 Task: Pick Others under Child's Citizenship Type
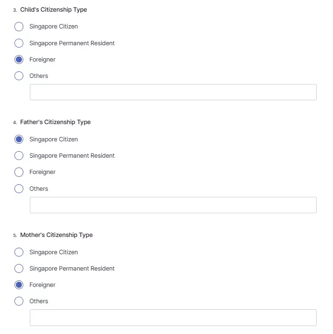(19, 76)
